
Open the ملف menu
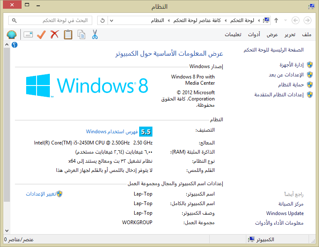tap(307, 34)
